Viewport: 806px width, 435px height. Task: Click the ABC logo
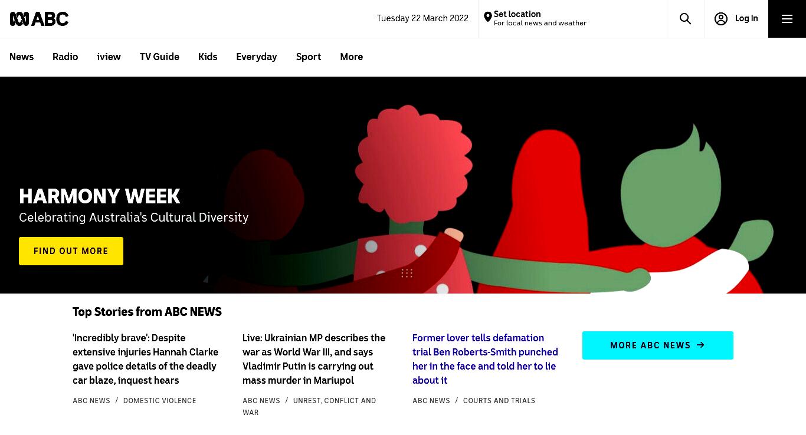[x=39, y=19]
